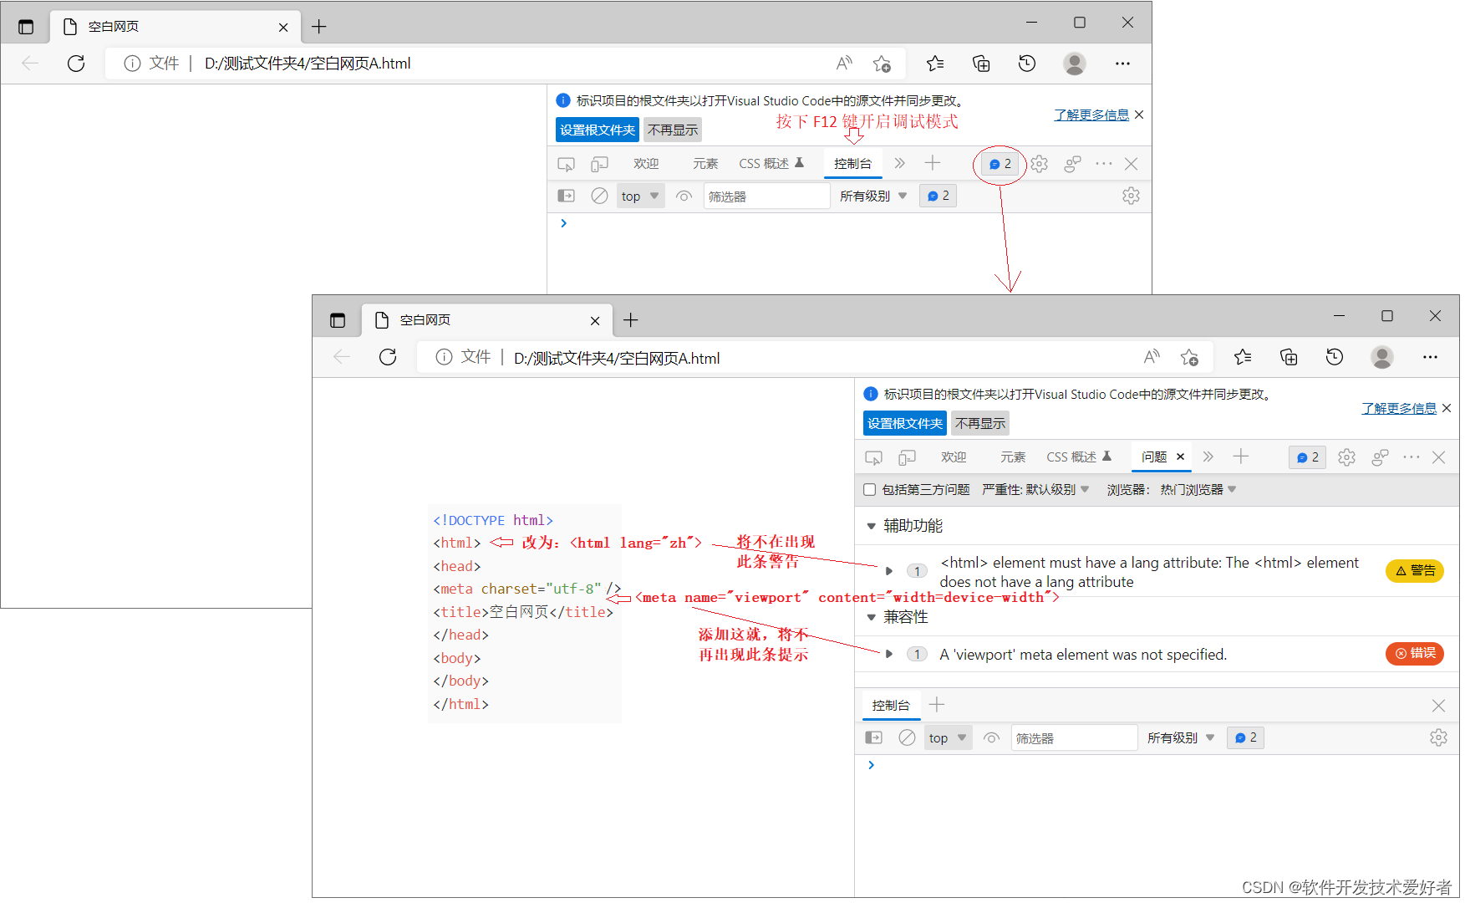
Task: Open profile avatar in front window
Action: click(1382, 357)
